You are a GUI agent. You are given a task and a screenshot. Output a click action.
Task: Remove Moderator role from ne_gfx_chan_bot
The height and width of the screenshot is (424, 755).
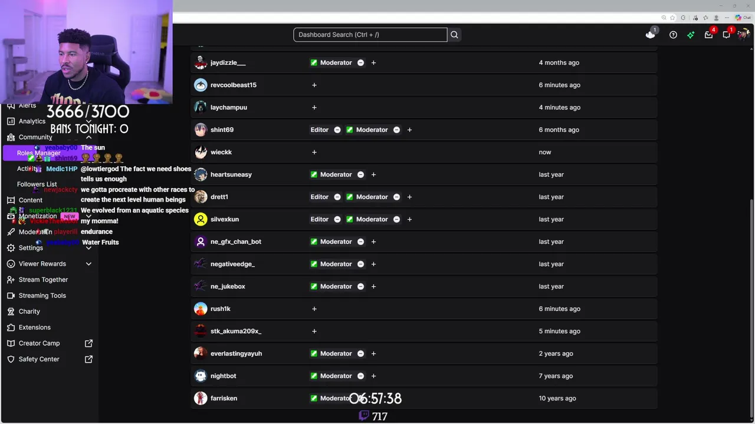(360, 241)
